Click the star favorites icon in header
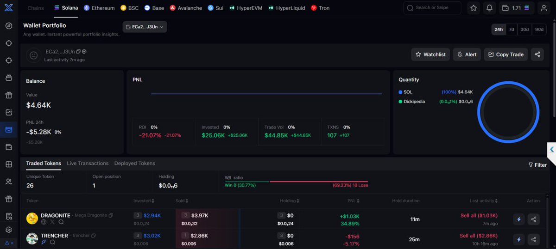Viewport: 556px width, 249px height. [x=474, y=8]
